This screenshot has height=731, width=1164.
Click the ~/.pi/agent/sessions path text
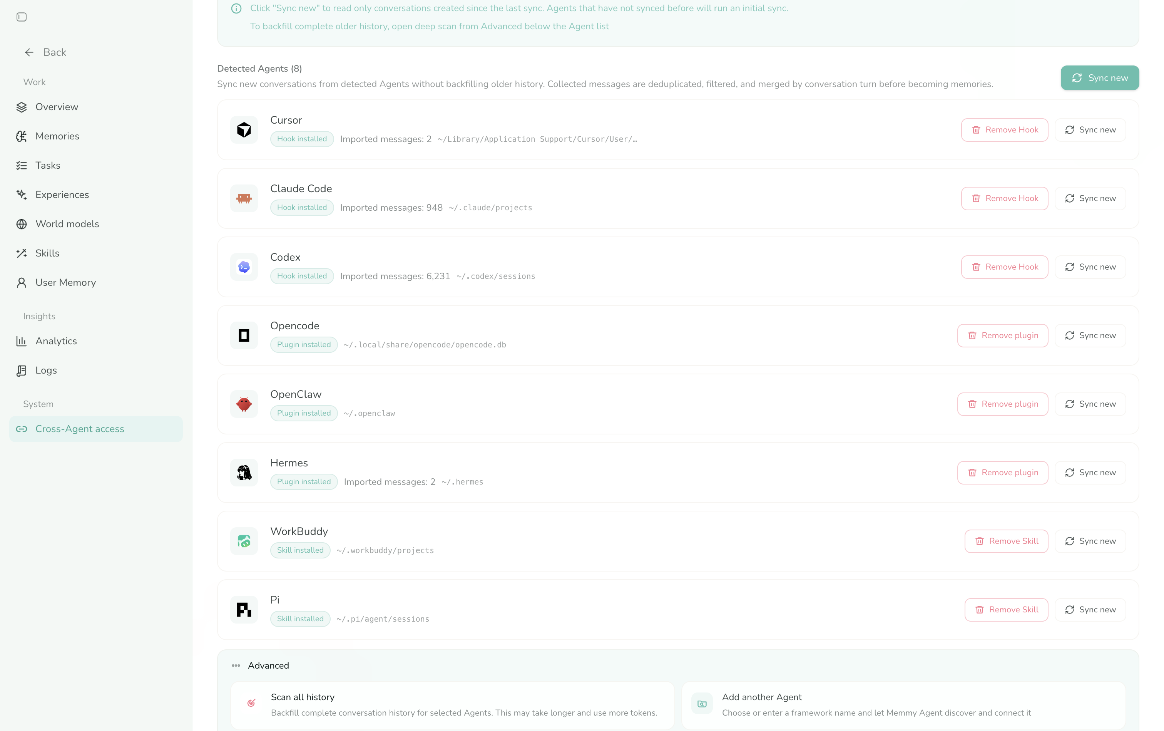click(x=383, y=619)
